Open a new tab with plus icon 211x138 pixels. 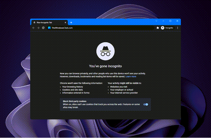(x=71, y=22)
